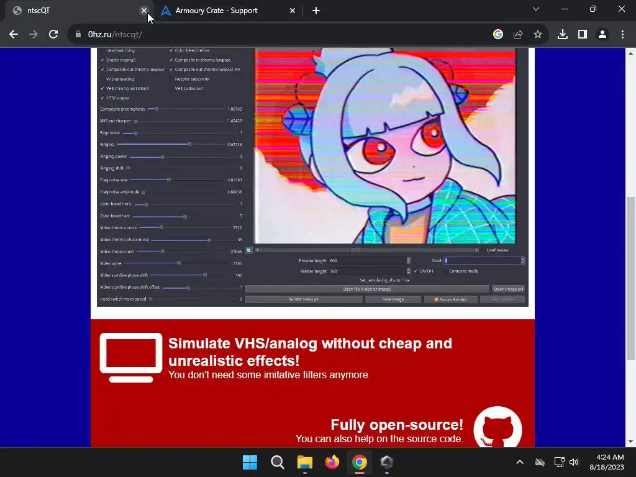This screenshot has width=636, height=477.
Task: Close the ntscQT tab
Action: (143, 11)
